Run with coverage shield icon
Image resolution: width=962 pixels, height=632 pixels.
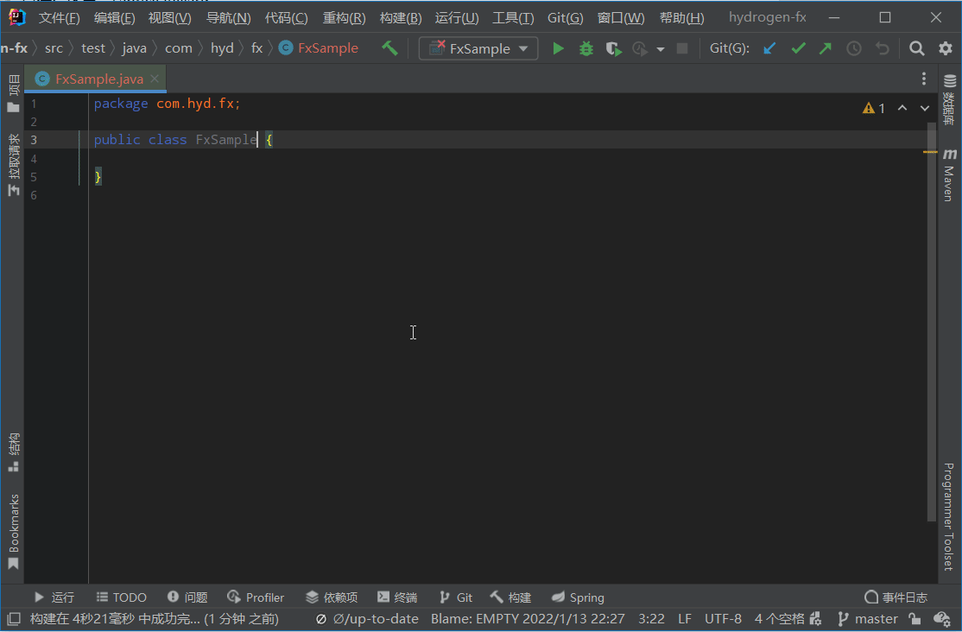click(x=613, y=49)
